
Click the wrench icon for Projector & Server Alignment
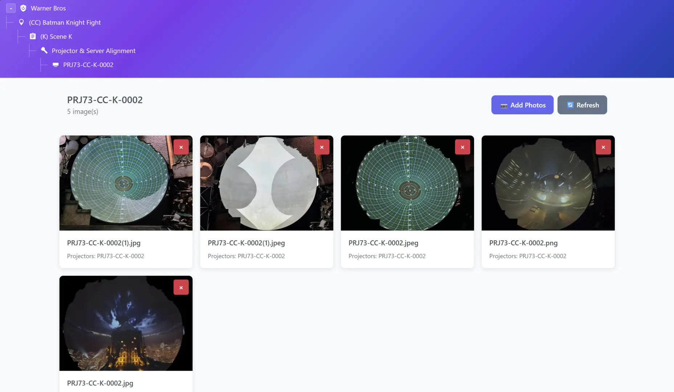44,50
